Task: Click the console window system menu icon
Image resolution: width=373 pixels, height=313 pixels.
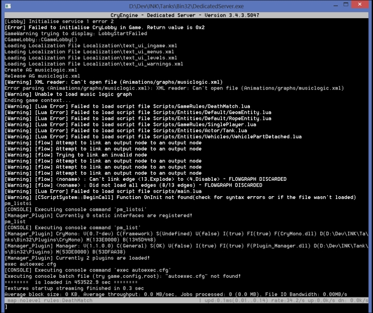Action: pyautogui.click(x=8, y=6)
